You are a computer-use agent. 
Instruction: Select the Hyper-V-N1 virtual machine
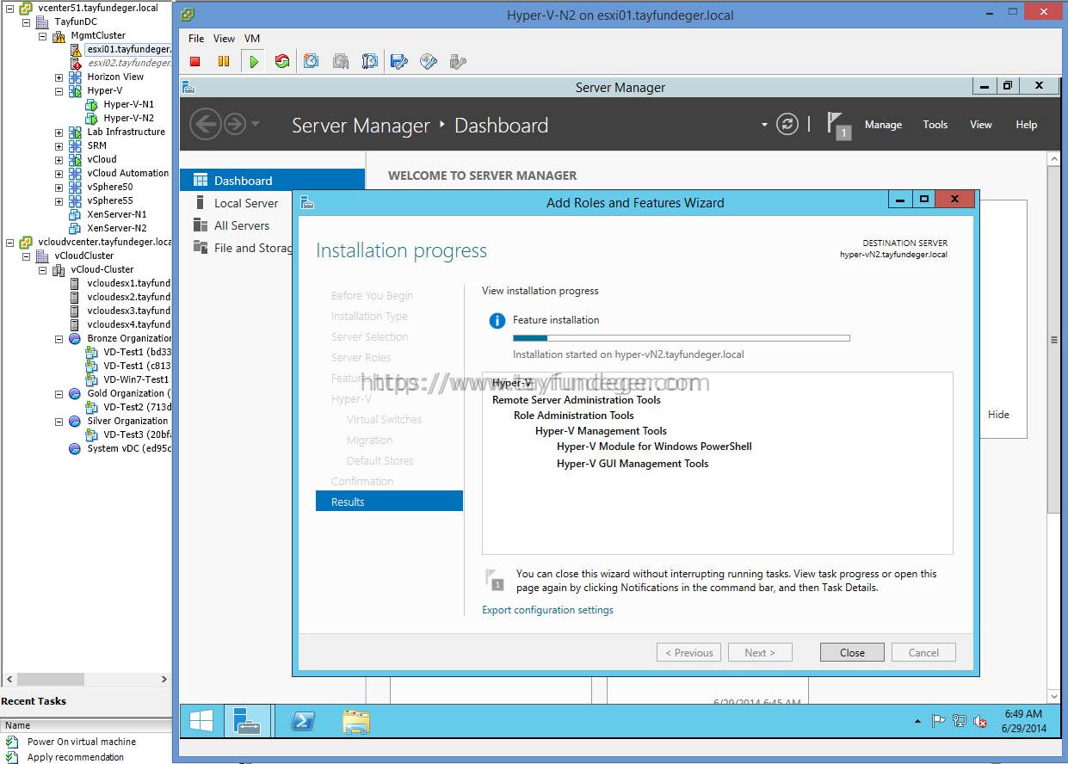click(x=129, y=104)
